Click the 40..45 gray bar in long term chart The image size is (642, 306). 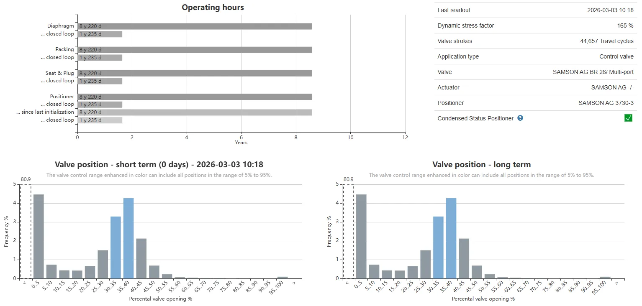(x=464, y=258)
